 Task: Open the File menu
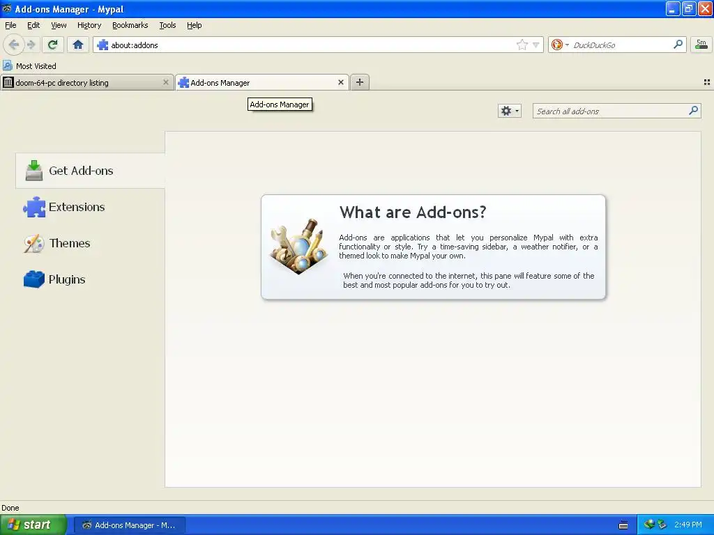(x=10, y=25)
